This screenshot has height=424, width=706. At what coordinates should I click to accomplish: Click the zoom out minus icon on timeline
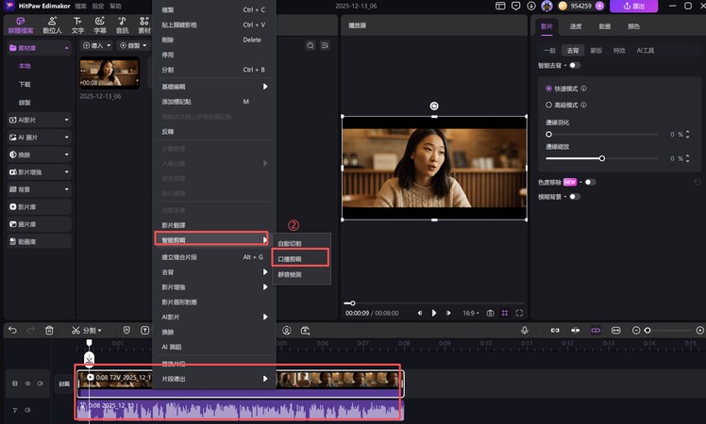(636, 331)
